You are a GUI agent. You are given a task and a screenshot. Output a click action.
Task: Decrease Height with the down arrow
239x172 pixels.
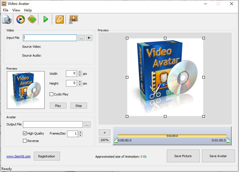pyautogui.click(x=80, y=85)
